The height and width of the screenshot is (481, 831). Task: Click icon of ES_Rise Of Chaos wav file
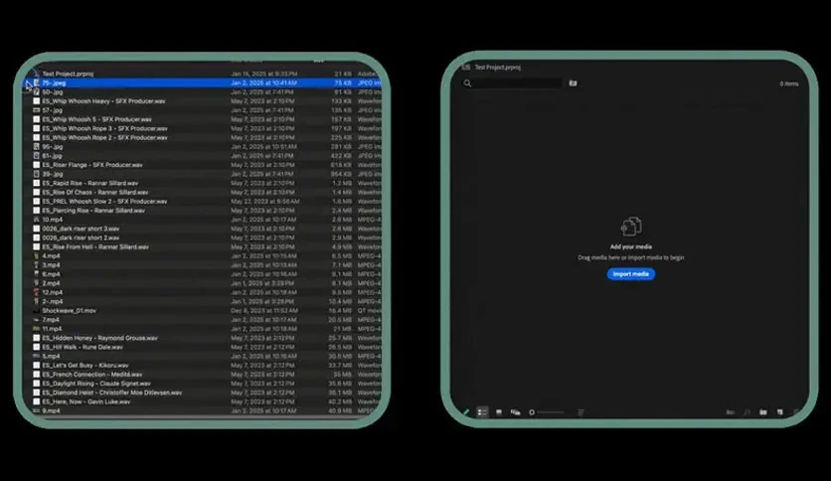click(37, 192)
